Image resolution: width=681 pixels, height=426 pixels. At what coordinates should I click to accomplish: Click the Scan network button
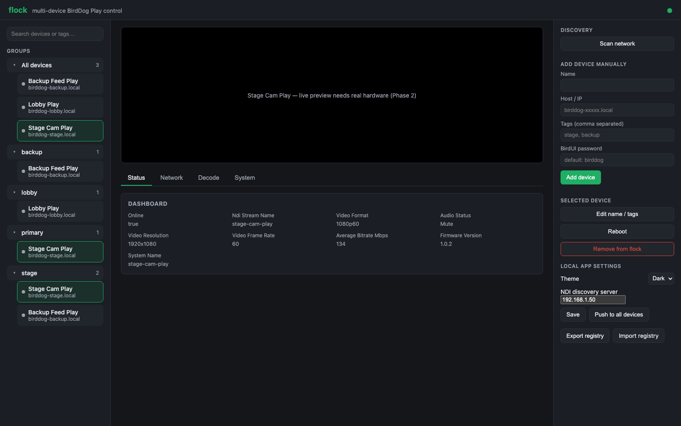[x=617, y=43]
